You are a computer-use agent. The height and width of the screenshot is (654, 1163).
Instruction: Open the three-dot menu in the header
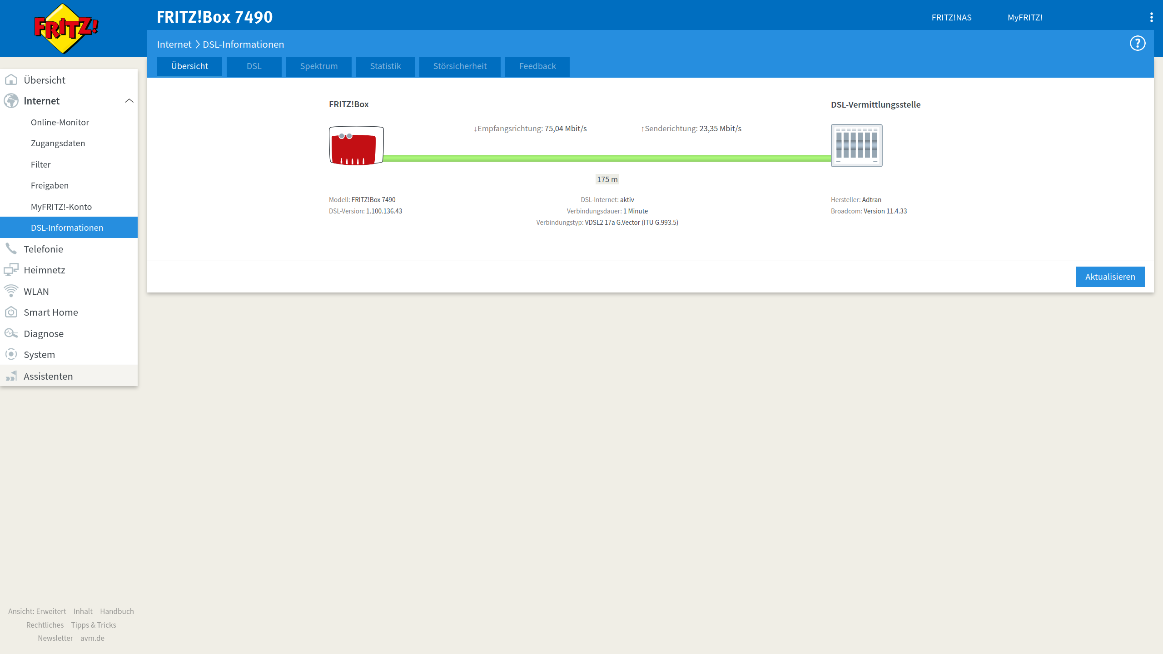[x=1151, y=17]
